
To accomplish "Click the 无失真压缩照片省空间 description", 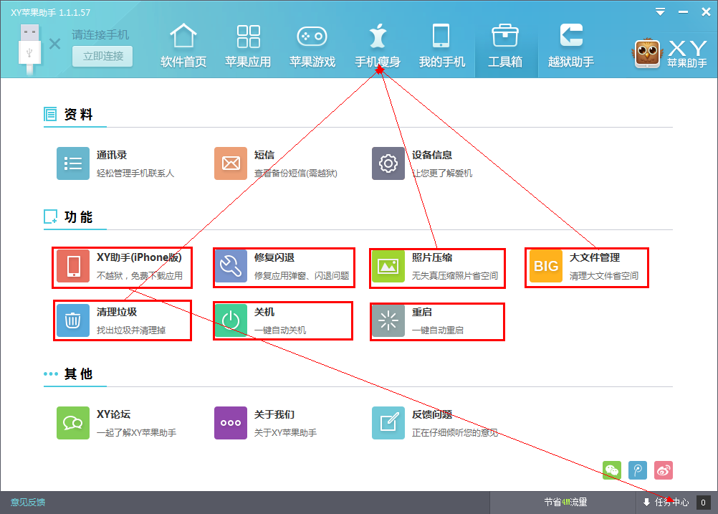I will point(455,276).
